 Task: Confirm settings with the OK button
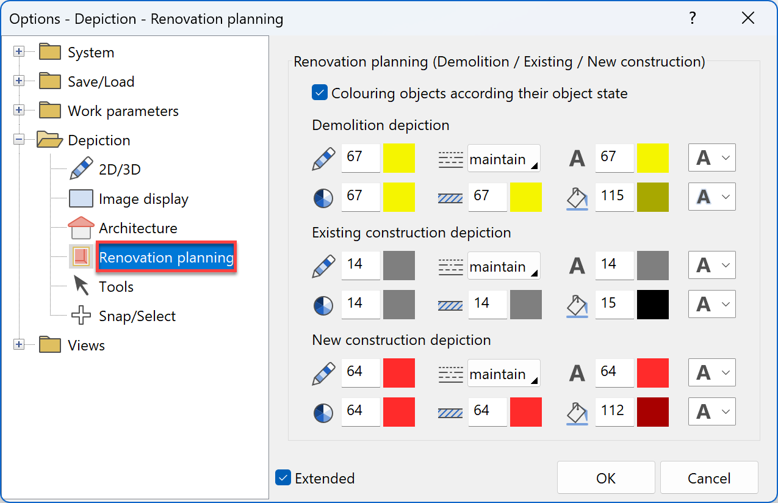[x=605, y=477]
